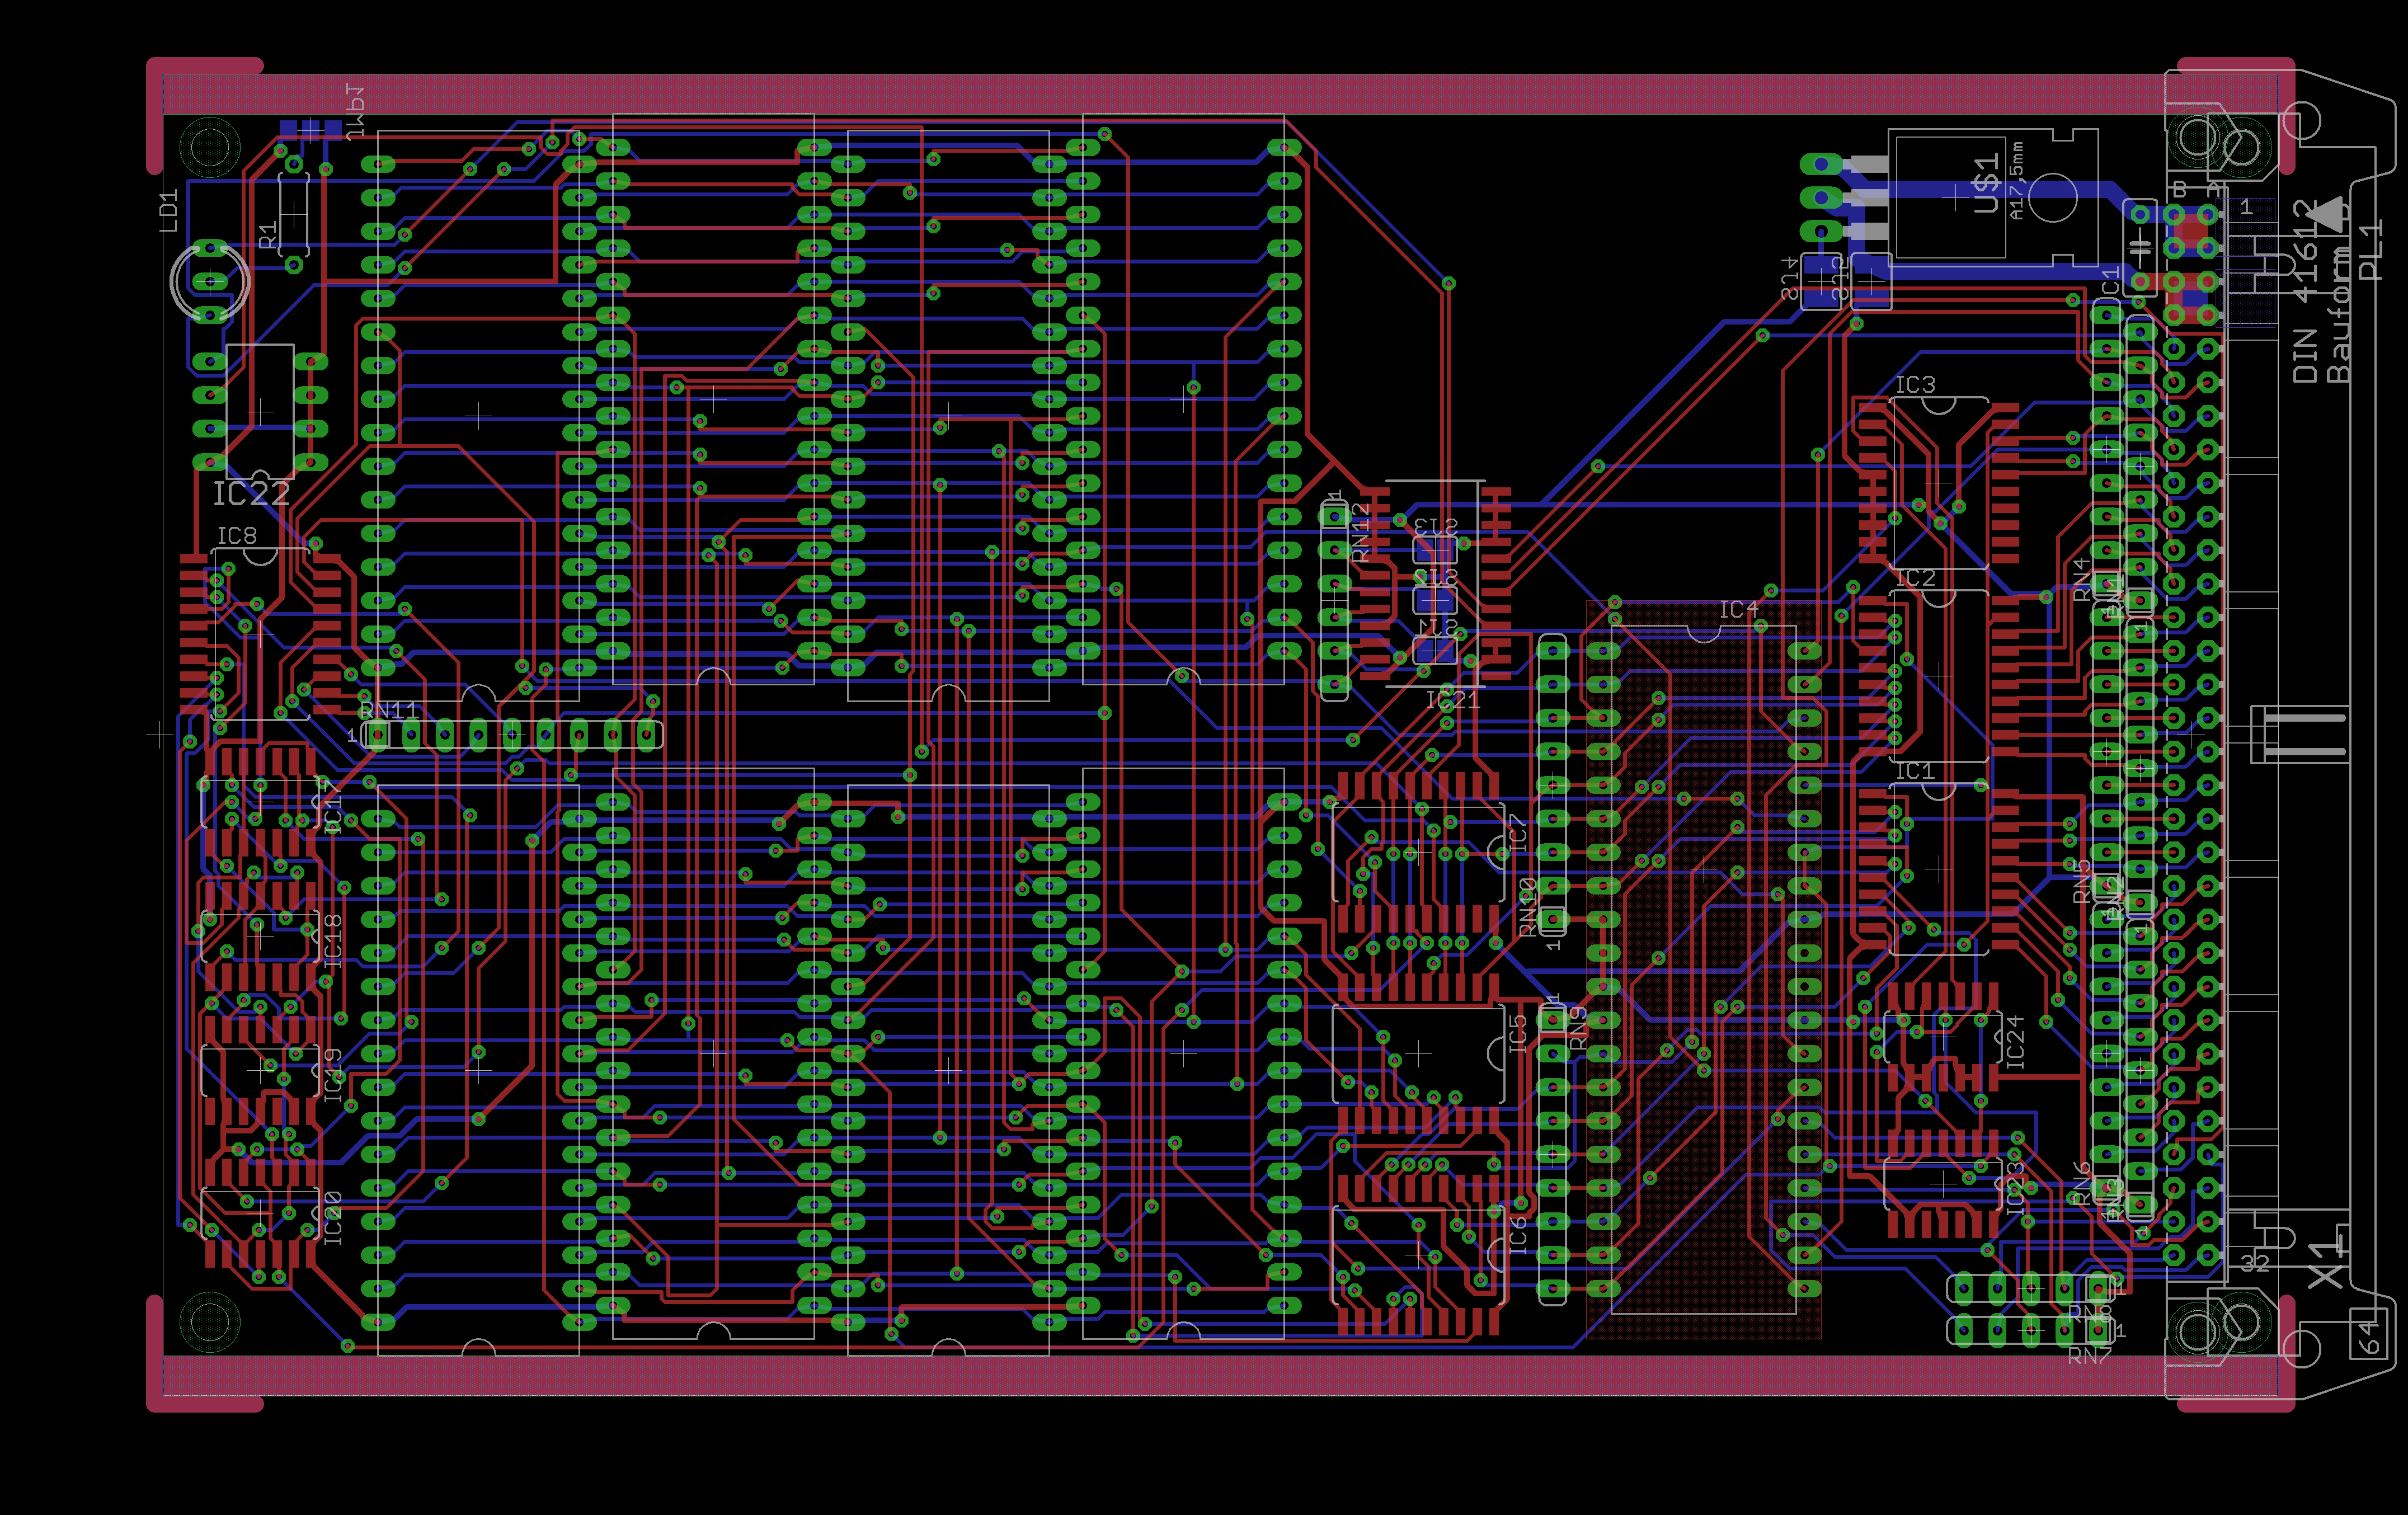Select the top-left mounting hole
The height and width of the screenshot is (1515, 2408).
210,147
